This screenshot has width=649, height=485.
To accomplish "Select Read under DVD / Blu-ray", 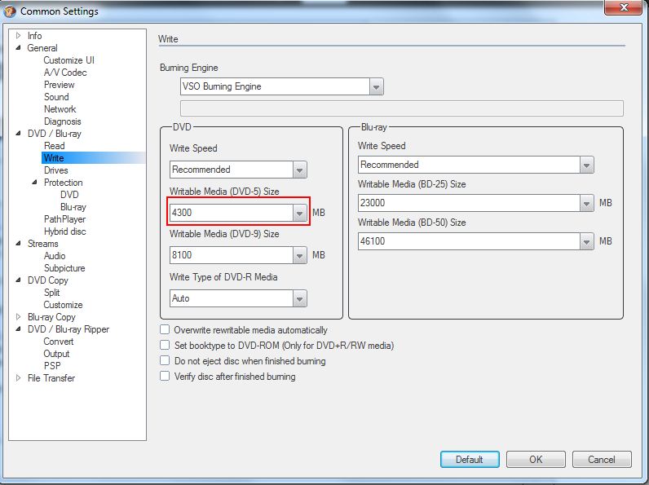I will point(55,146).
